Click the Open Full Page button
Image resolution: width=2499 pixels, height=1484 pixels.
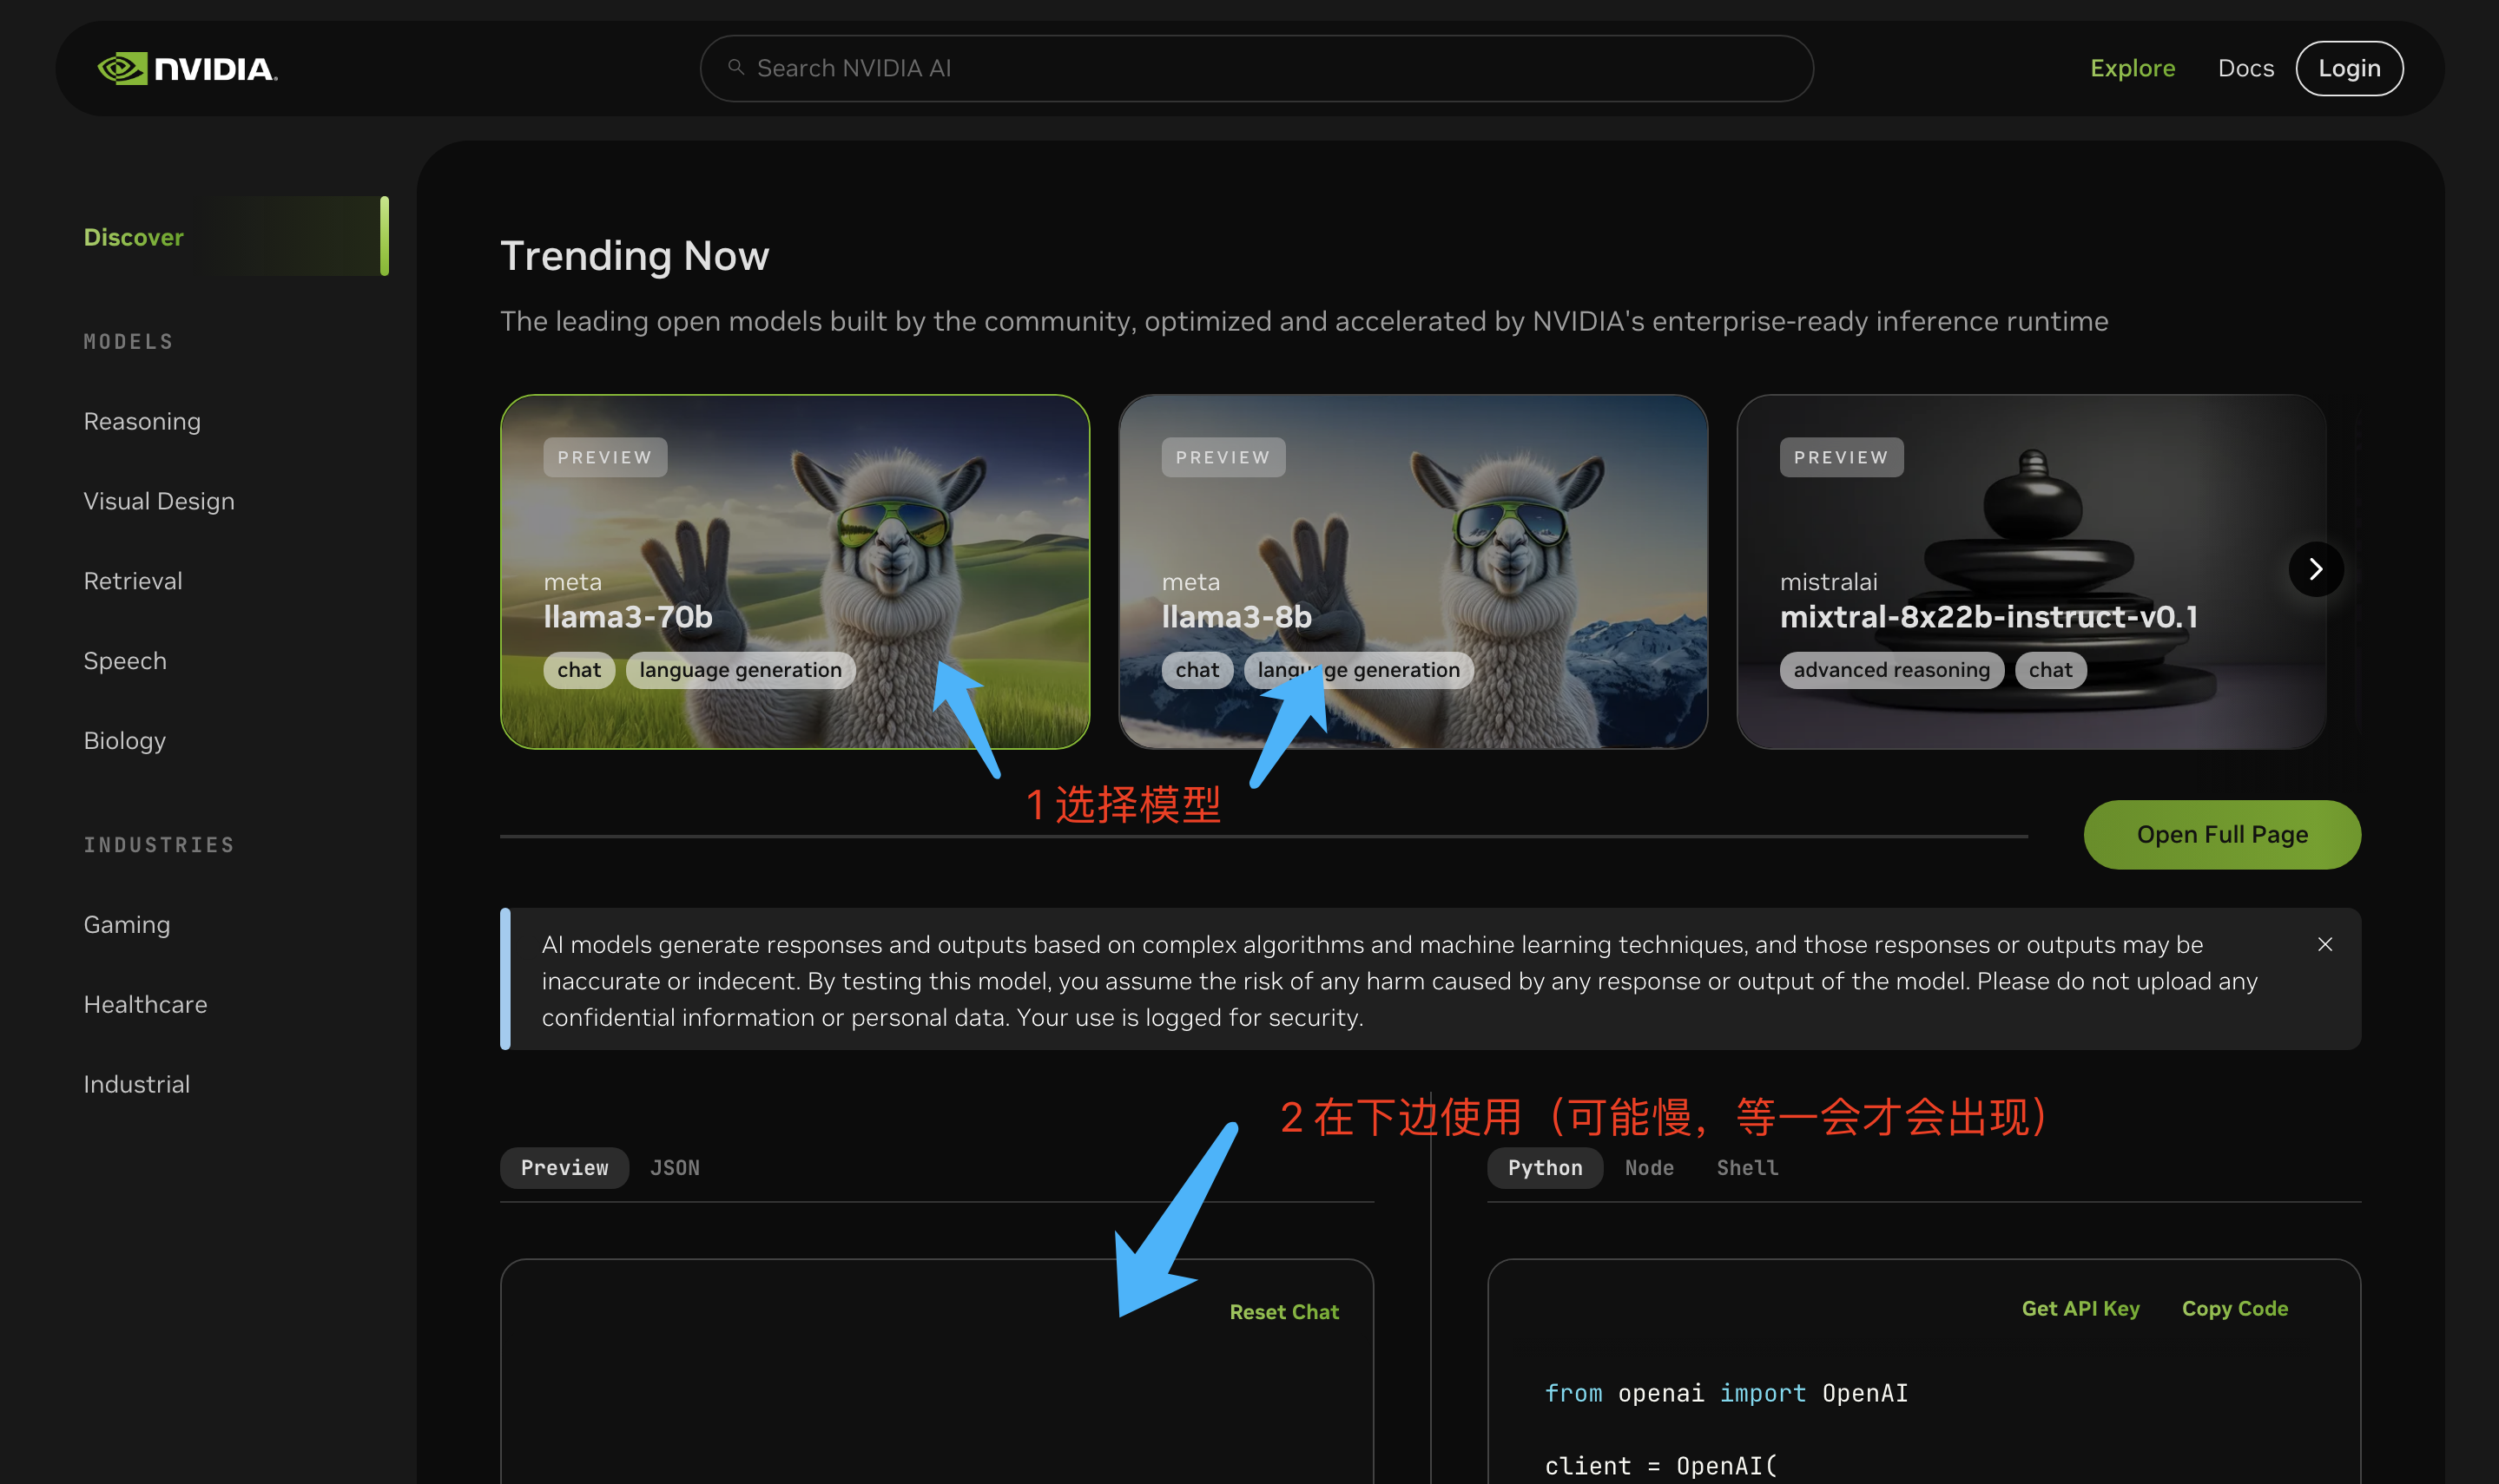click(x=2221, y=834)
